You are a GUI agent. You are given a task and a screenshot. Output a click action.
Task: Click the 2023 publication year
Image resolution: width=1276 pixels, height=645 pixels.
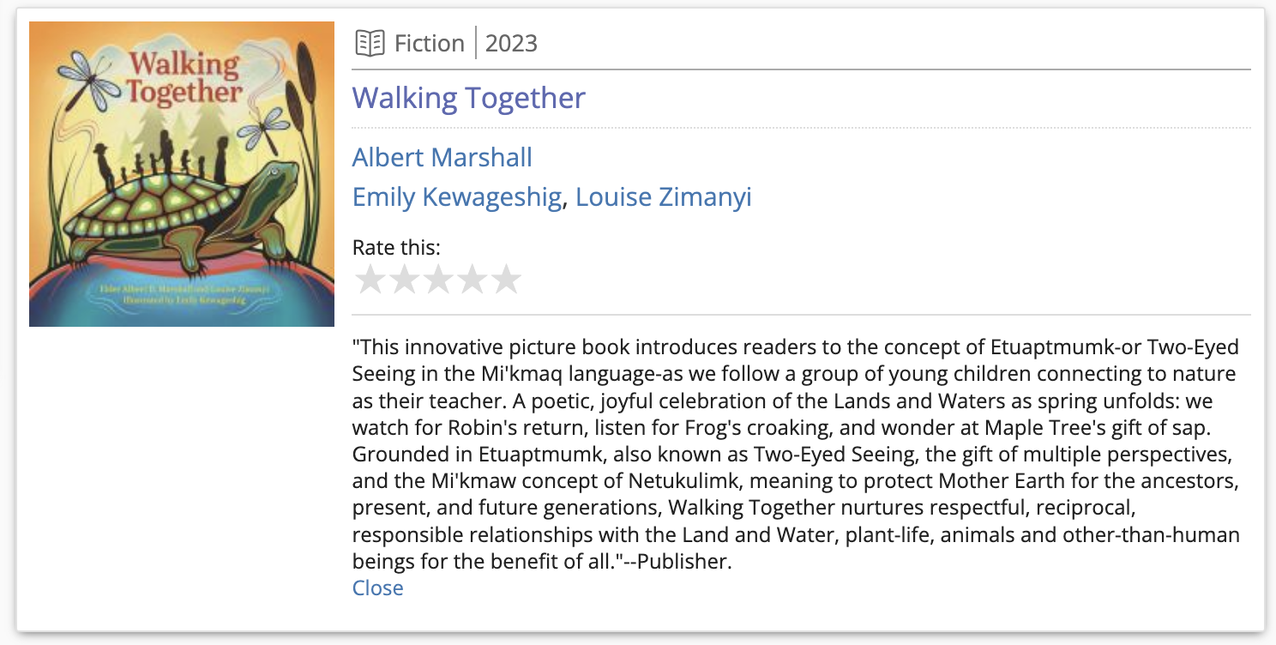(511, 43)
